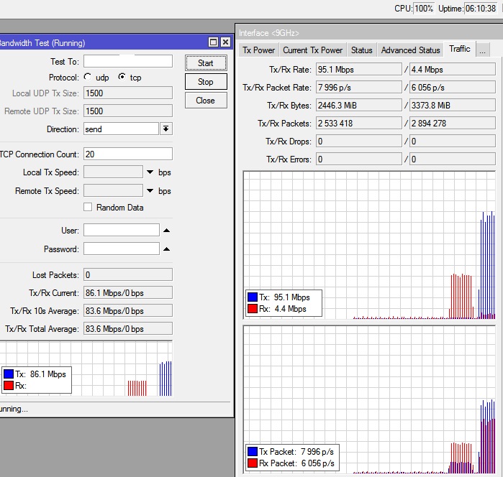Click Tx Packet Rate value 7 996 p/s

tap(358, 87)
